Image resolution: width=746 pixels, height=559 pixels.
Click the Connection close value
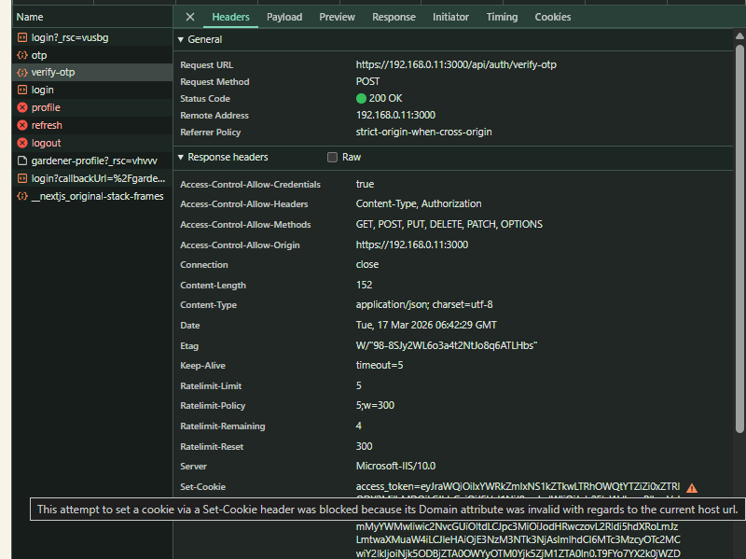(x=367, y=264)
